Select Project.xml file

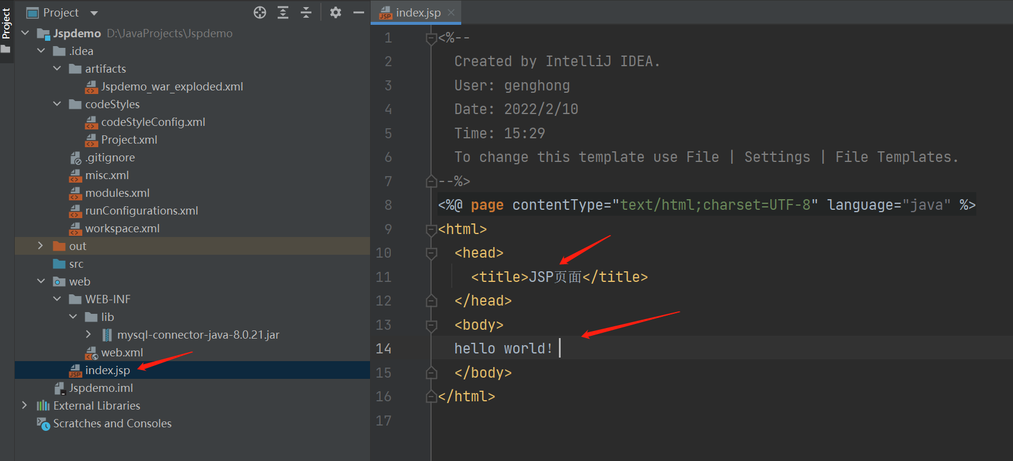click(129, 139)
